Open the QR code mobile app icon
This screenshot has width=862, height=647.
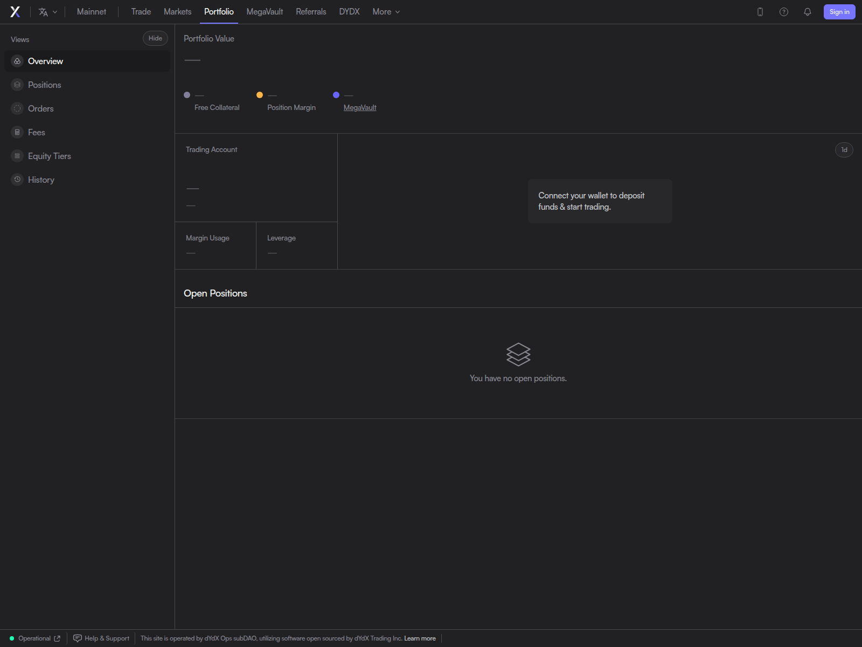pyautogui.click(x=760, y=11)
